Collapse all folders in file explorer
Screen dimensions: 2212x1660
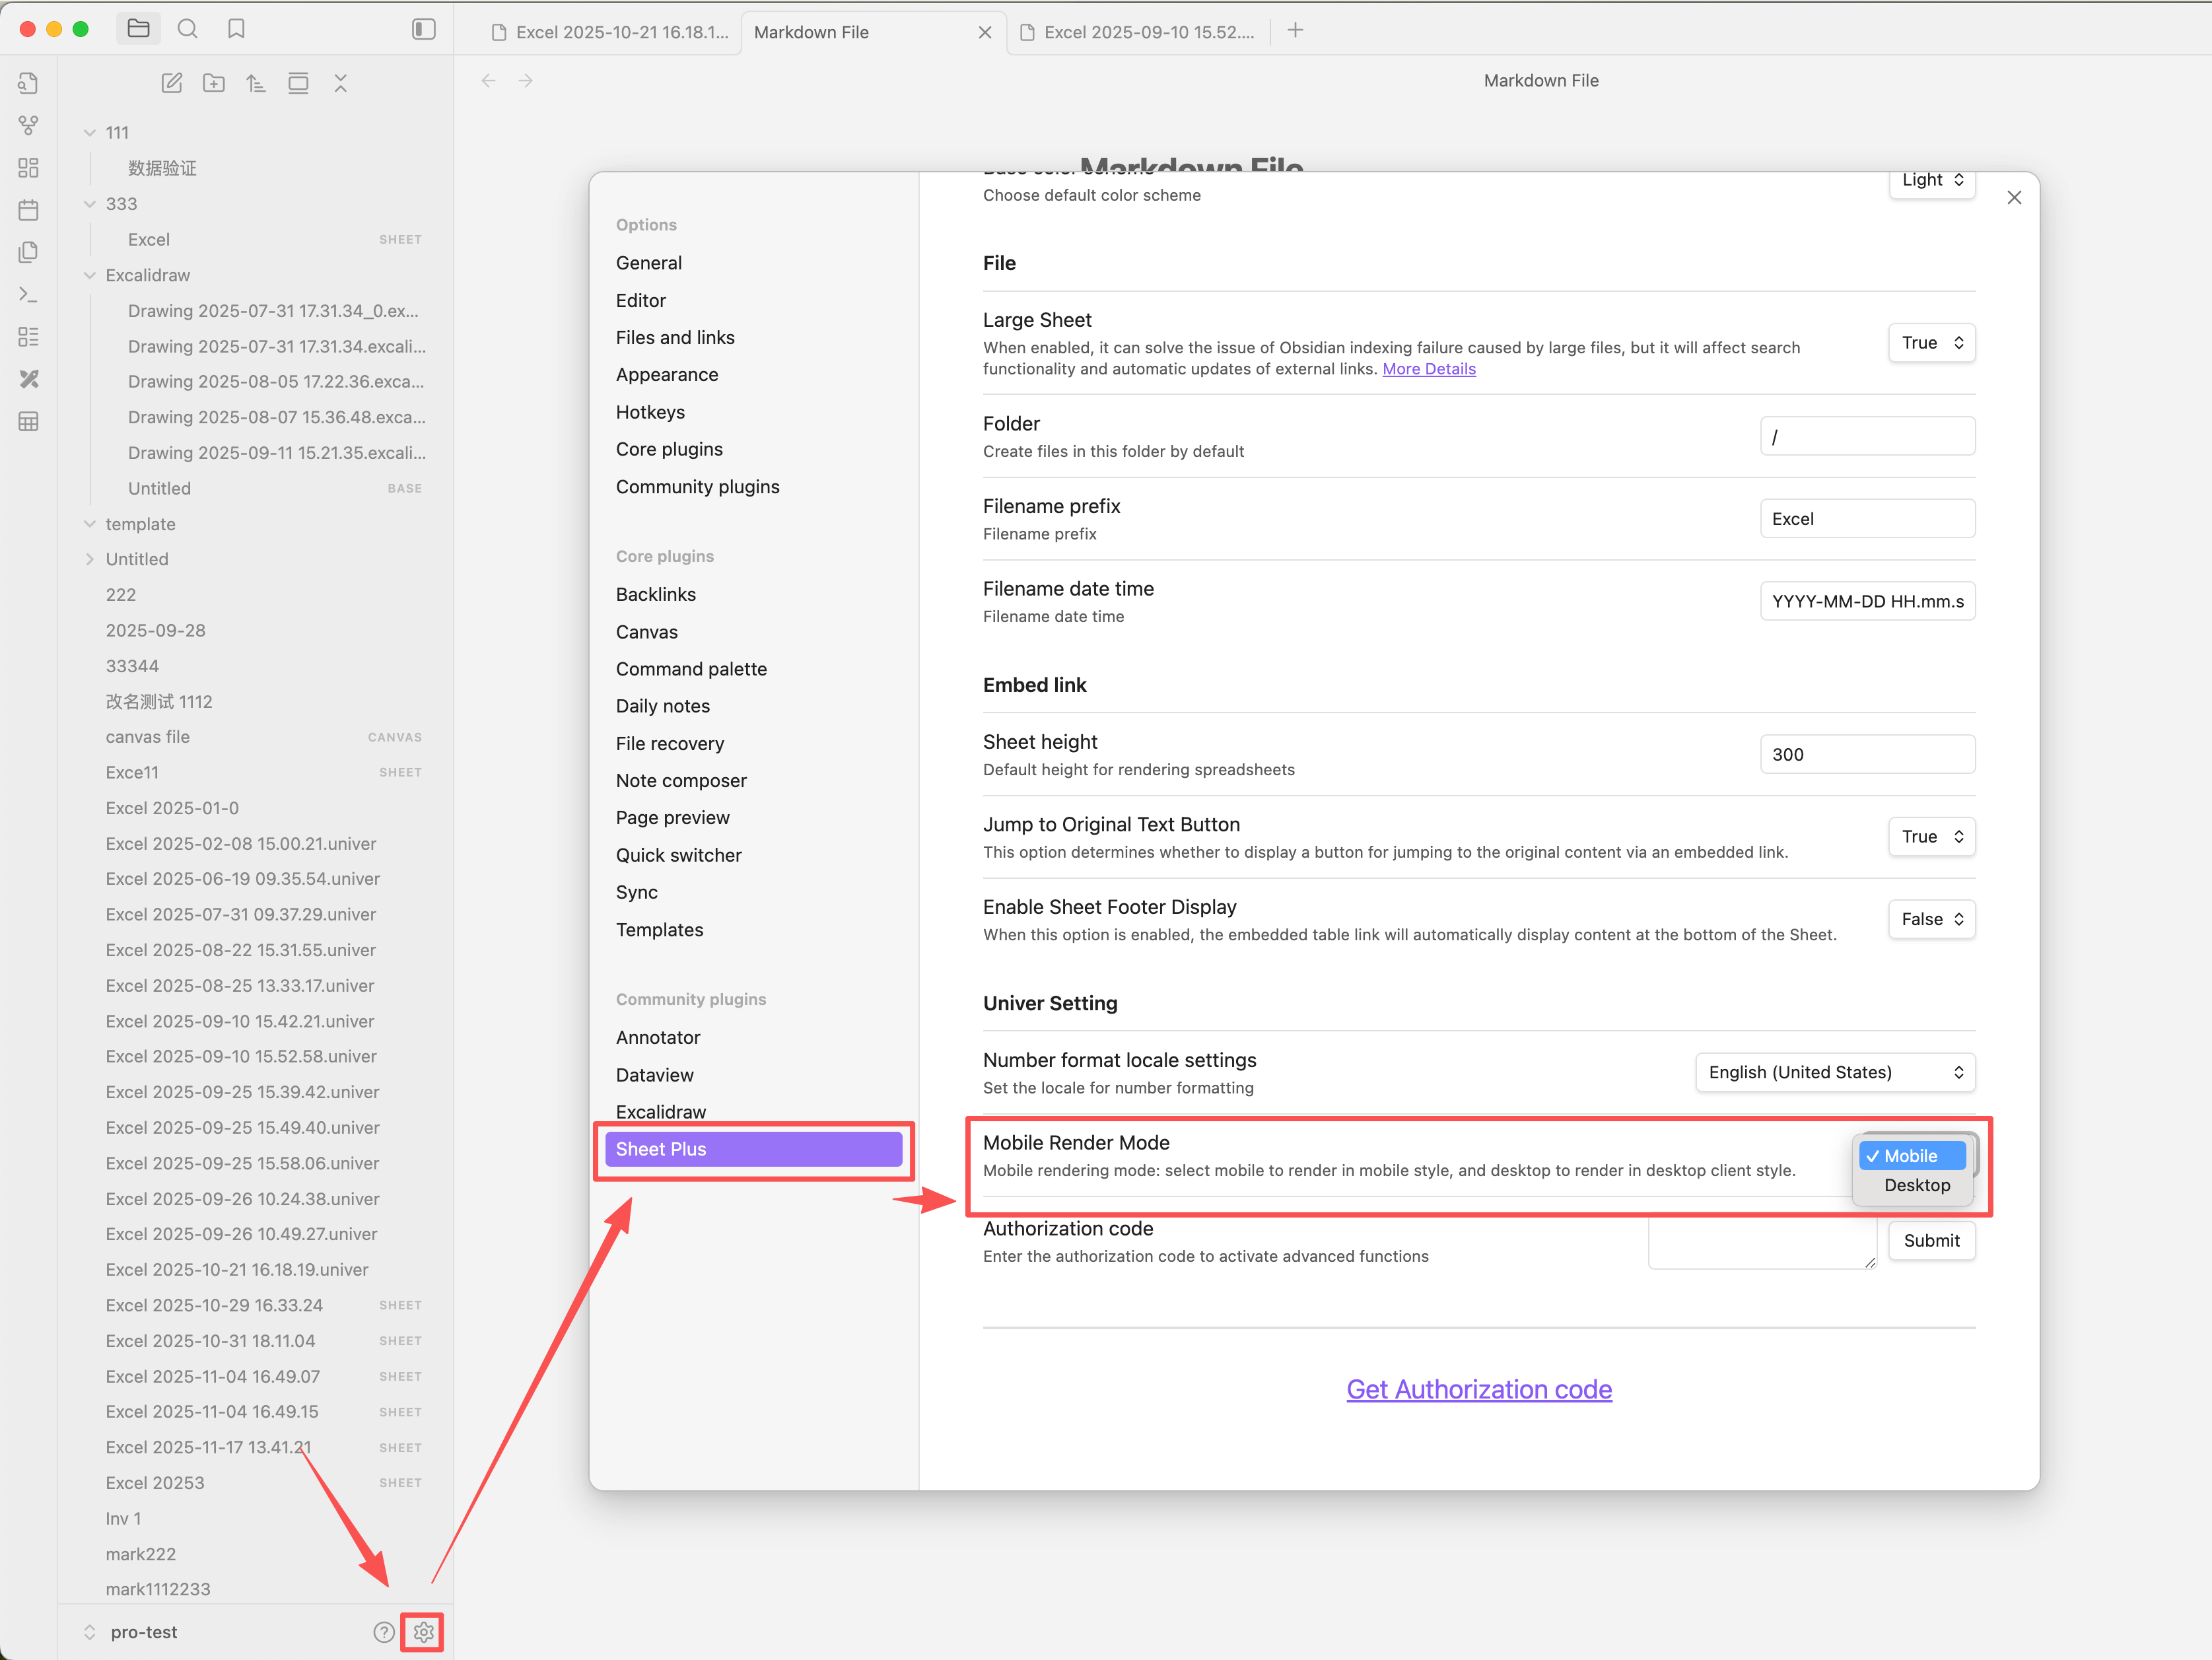point(340,83)
